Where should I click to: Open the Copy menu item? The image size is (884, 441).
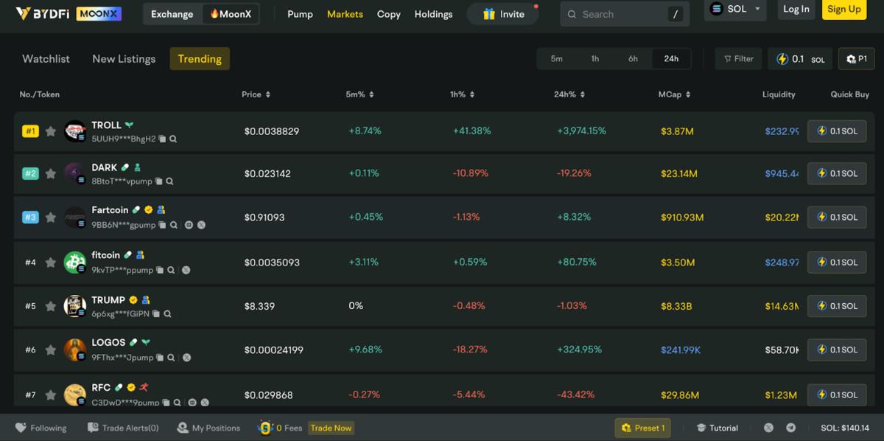pos(389,14)
